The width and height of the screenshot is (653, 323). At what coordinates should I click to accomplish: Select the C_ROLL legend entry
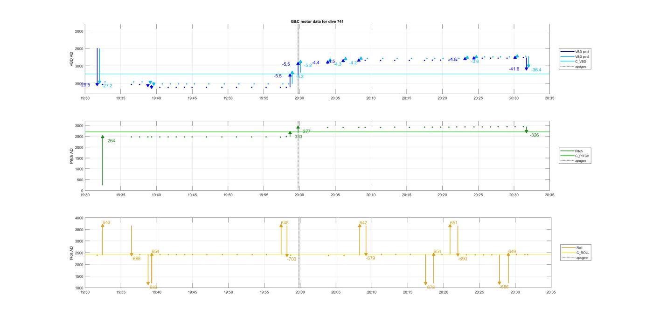click(x=576, y=253)
